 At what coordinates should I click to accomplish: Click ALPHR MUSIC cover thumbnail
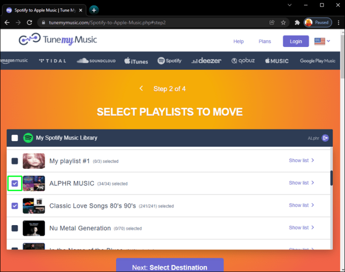click(34, 184)
